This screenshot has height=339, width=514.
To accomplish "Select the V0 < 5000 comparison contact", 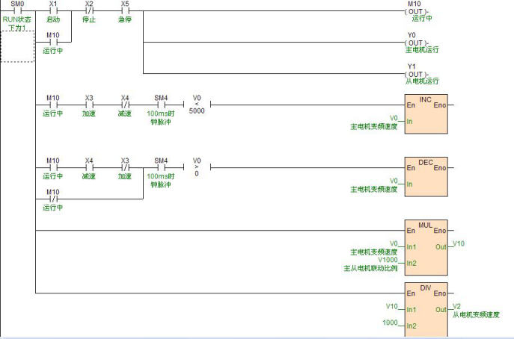I will [198, 105].
